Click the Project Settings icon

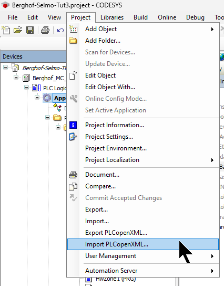pos(73,137)
